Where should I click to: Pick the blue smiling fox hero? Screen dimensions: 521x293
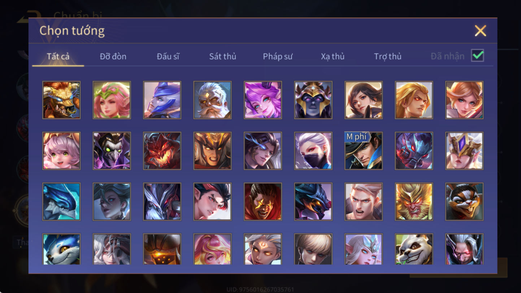[61, 249]
